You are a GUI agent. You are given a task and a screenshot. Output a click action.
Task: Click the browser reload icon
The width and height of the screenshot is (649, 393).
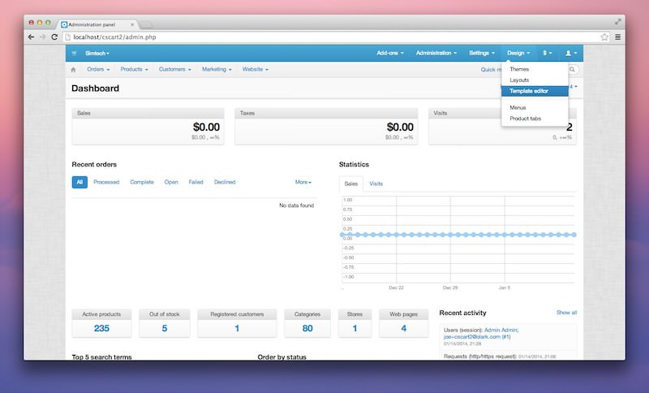tap(55, 37)
